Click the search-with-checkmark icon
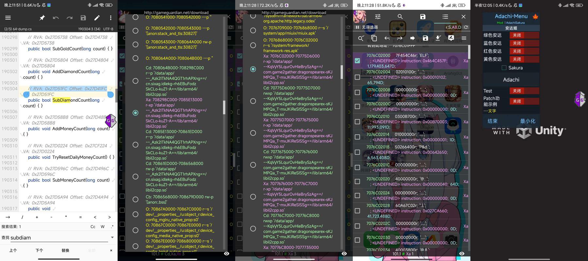 [x=361, y=38]
